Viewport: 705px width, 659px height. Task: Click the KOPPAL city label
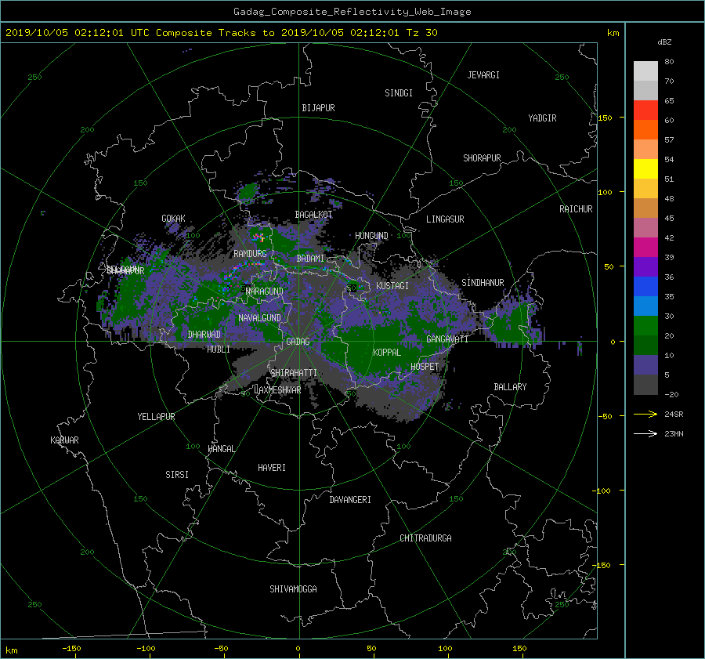[x=387, y=353]
